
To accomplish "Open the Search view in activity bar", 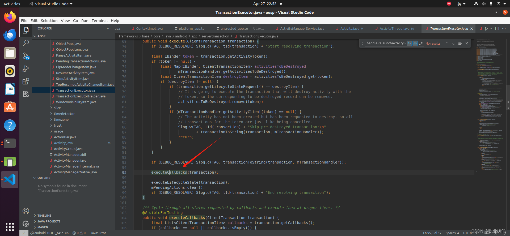I will pos(26,43).
